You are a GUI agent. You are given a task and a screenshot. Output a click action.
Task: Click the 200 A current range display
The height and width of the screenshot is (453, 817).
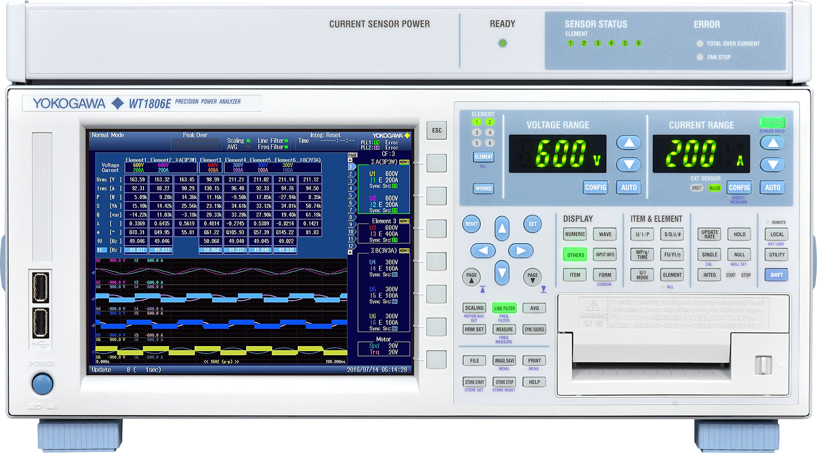tap(701, 154)
